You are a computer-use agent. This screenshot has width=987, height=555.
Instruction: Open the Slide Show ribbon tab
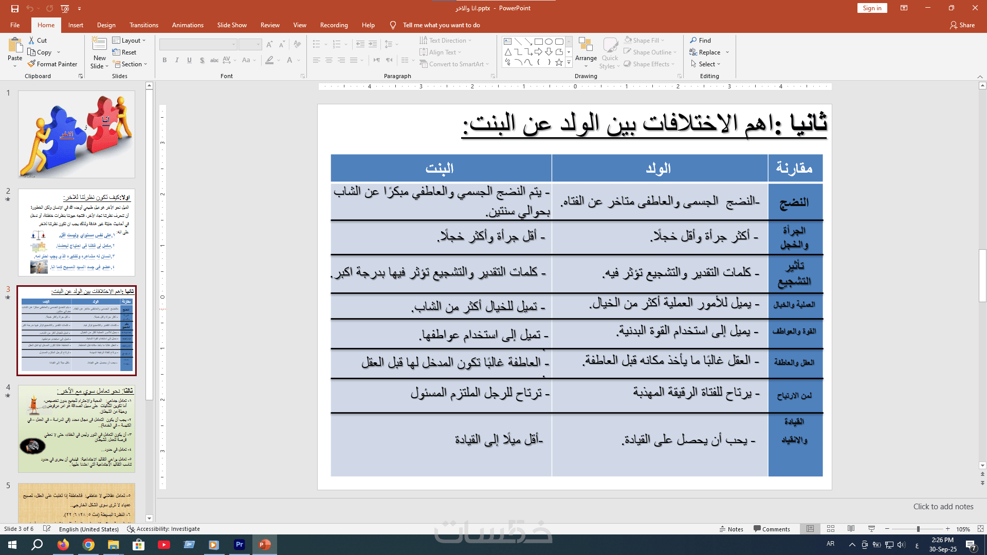231,25
